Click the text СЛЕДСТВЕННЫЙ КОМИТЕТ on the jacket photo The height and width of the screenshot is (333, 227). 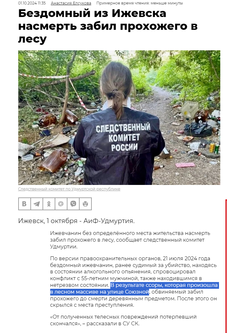[x=123, y=132]
